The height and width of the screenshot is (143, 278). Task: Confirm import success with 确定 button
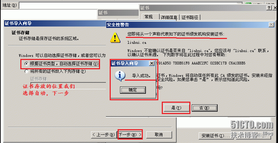coord(133,90)
